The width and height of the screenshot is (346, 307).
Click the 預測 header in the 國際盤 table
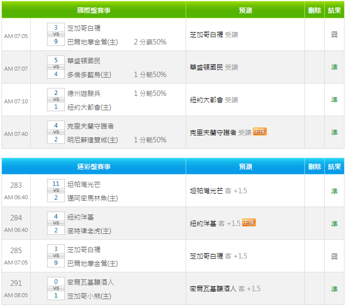click(x=245, y=10)
